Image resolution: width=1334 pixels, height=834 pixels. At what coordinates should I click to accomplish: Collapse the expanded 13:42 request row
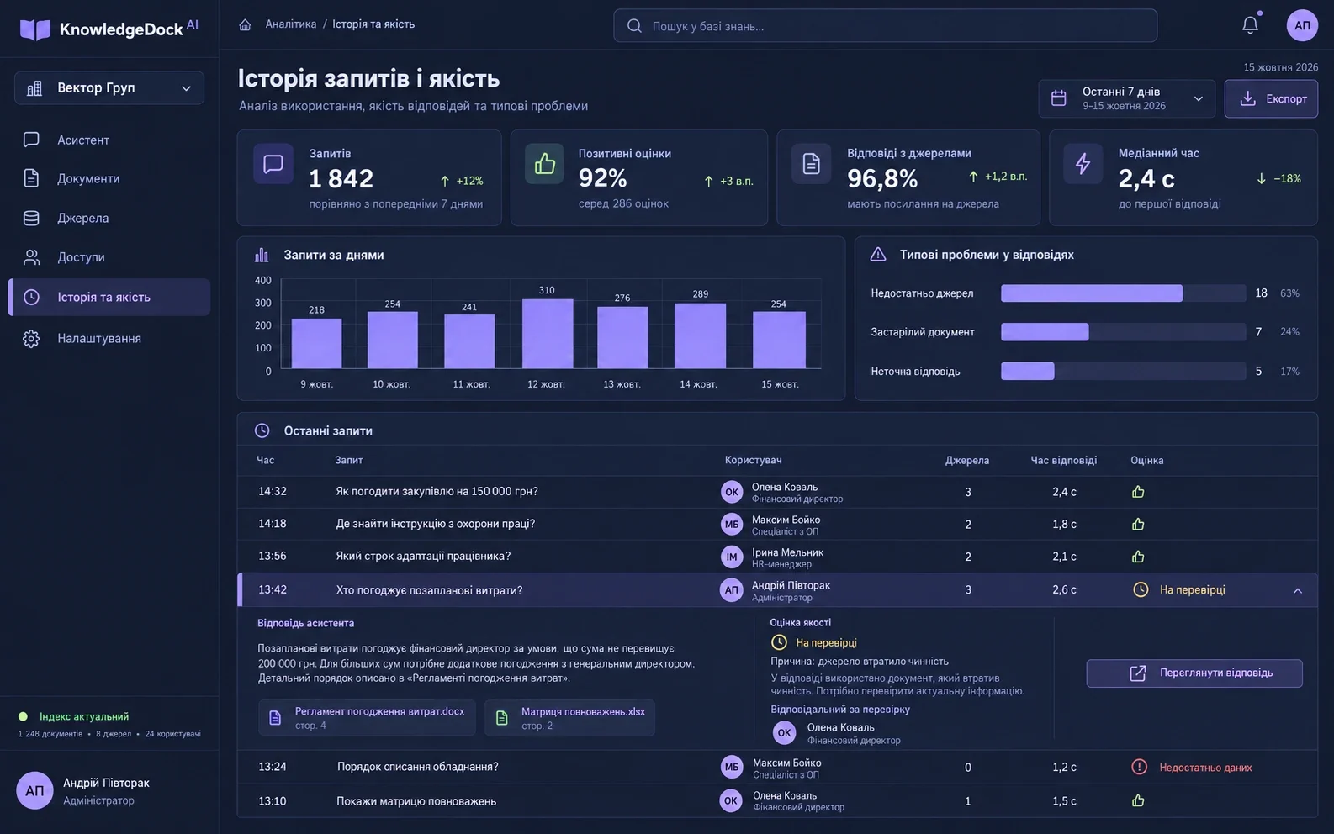1298,590
